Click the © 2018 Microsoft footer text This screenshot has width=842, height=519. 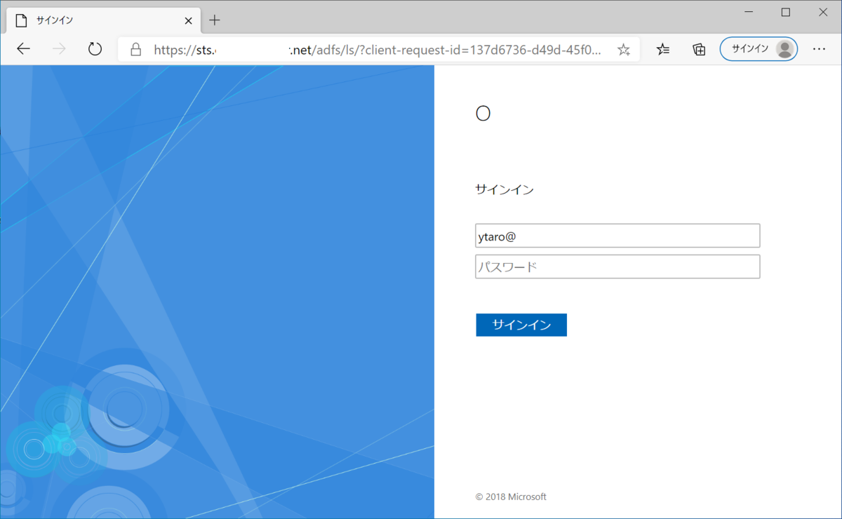point(511,497)
